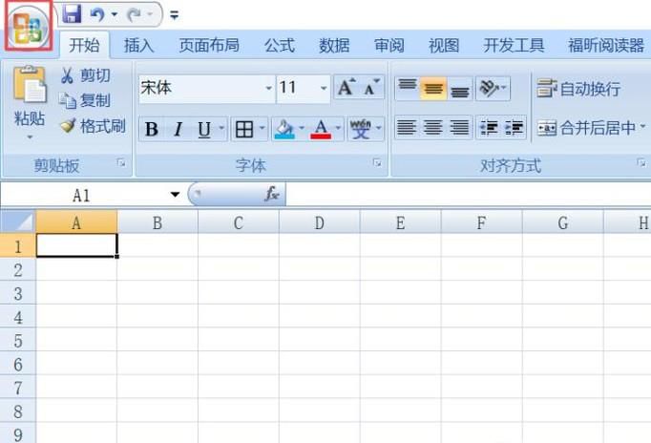Align text right
Screen dimensions: 651x443
459,128
